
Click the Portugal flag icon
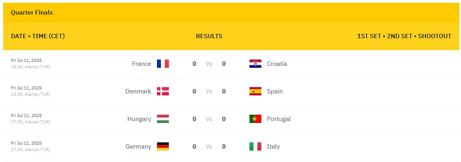click(255, 119)
